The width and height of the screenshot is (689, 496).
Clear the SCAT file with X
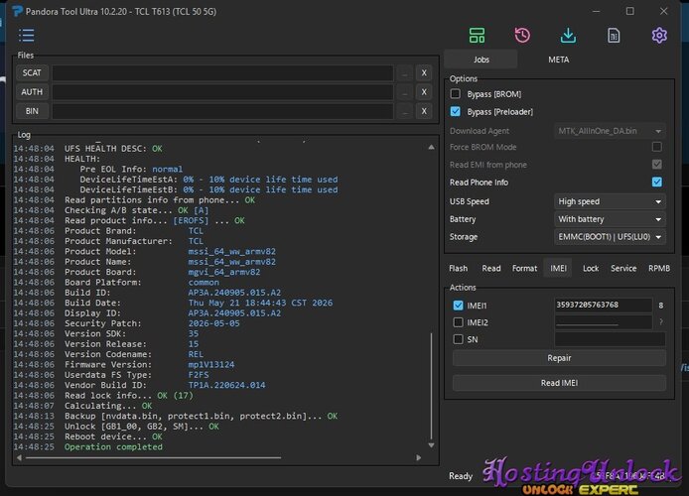pos(424,72)
